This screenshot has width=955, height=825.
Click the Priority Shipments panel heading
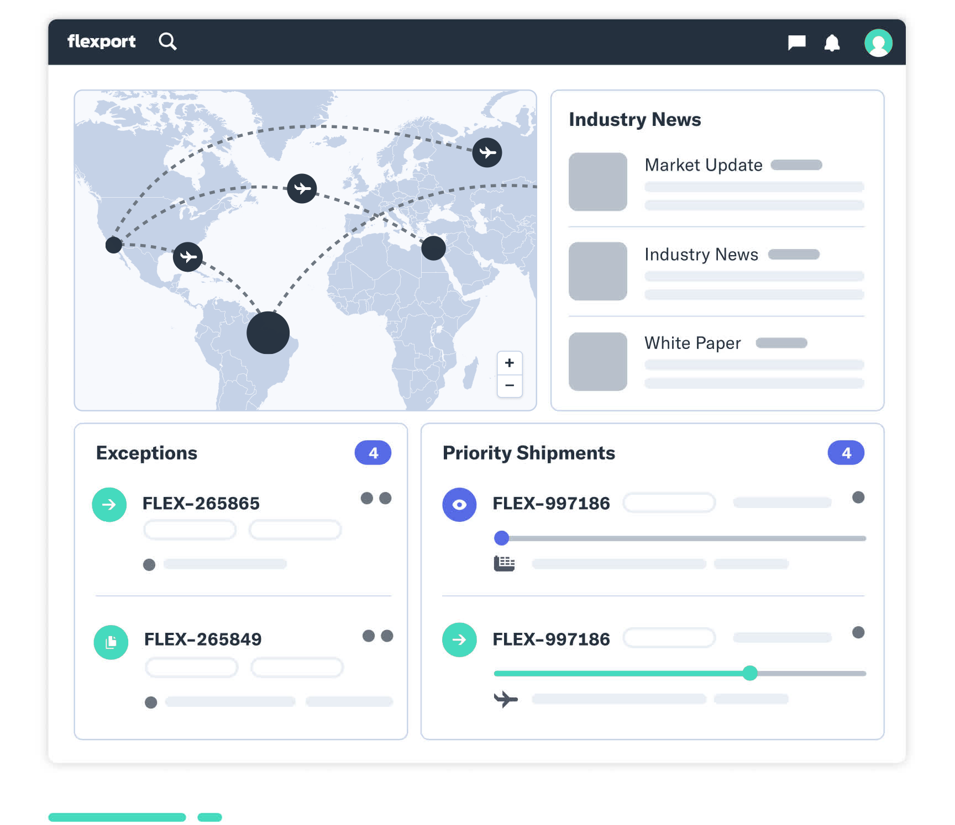(529, 453)
